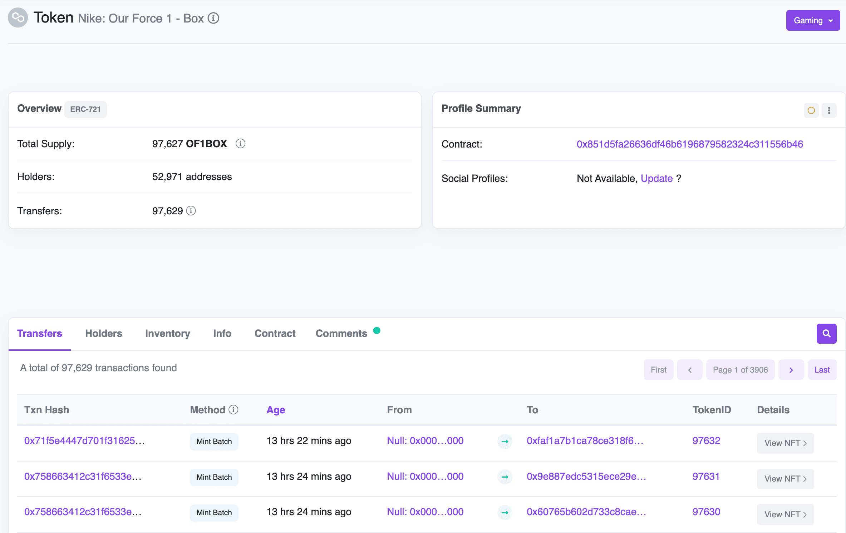Open first 0x758663412c31f6533e transaction for token 97631
The width and height of the screenshot is (846, 533).
(x=83, y=476)
